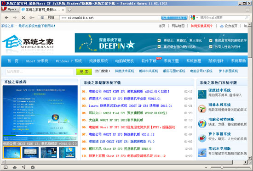Open 纯净版系统 navigation item
The height and width of the screenshot is (171, 253).
pyautogui.click(x=98, y=61)
